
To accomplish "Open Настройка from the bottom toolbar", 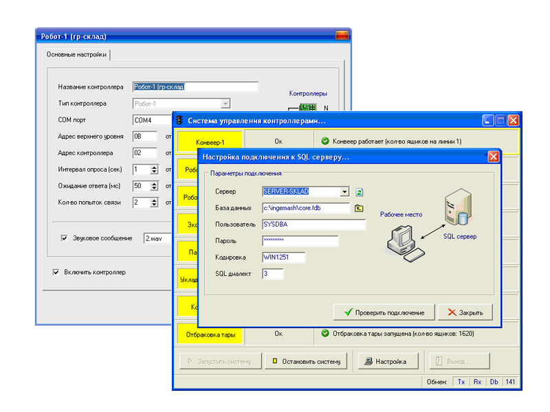I will [x=386, y=361].
